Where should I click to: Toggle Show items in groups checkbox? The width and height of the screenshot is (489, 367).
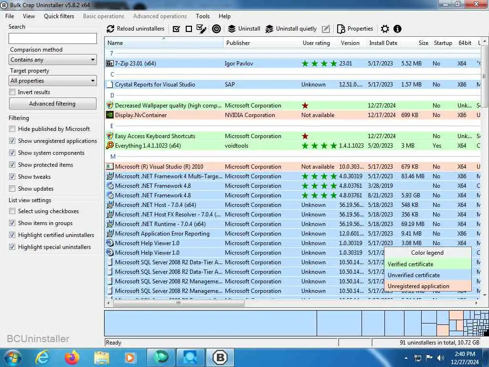(x=12, y=223)
